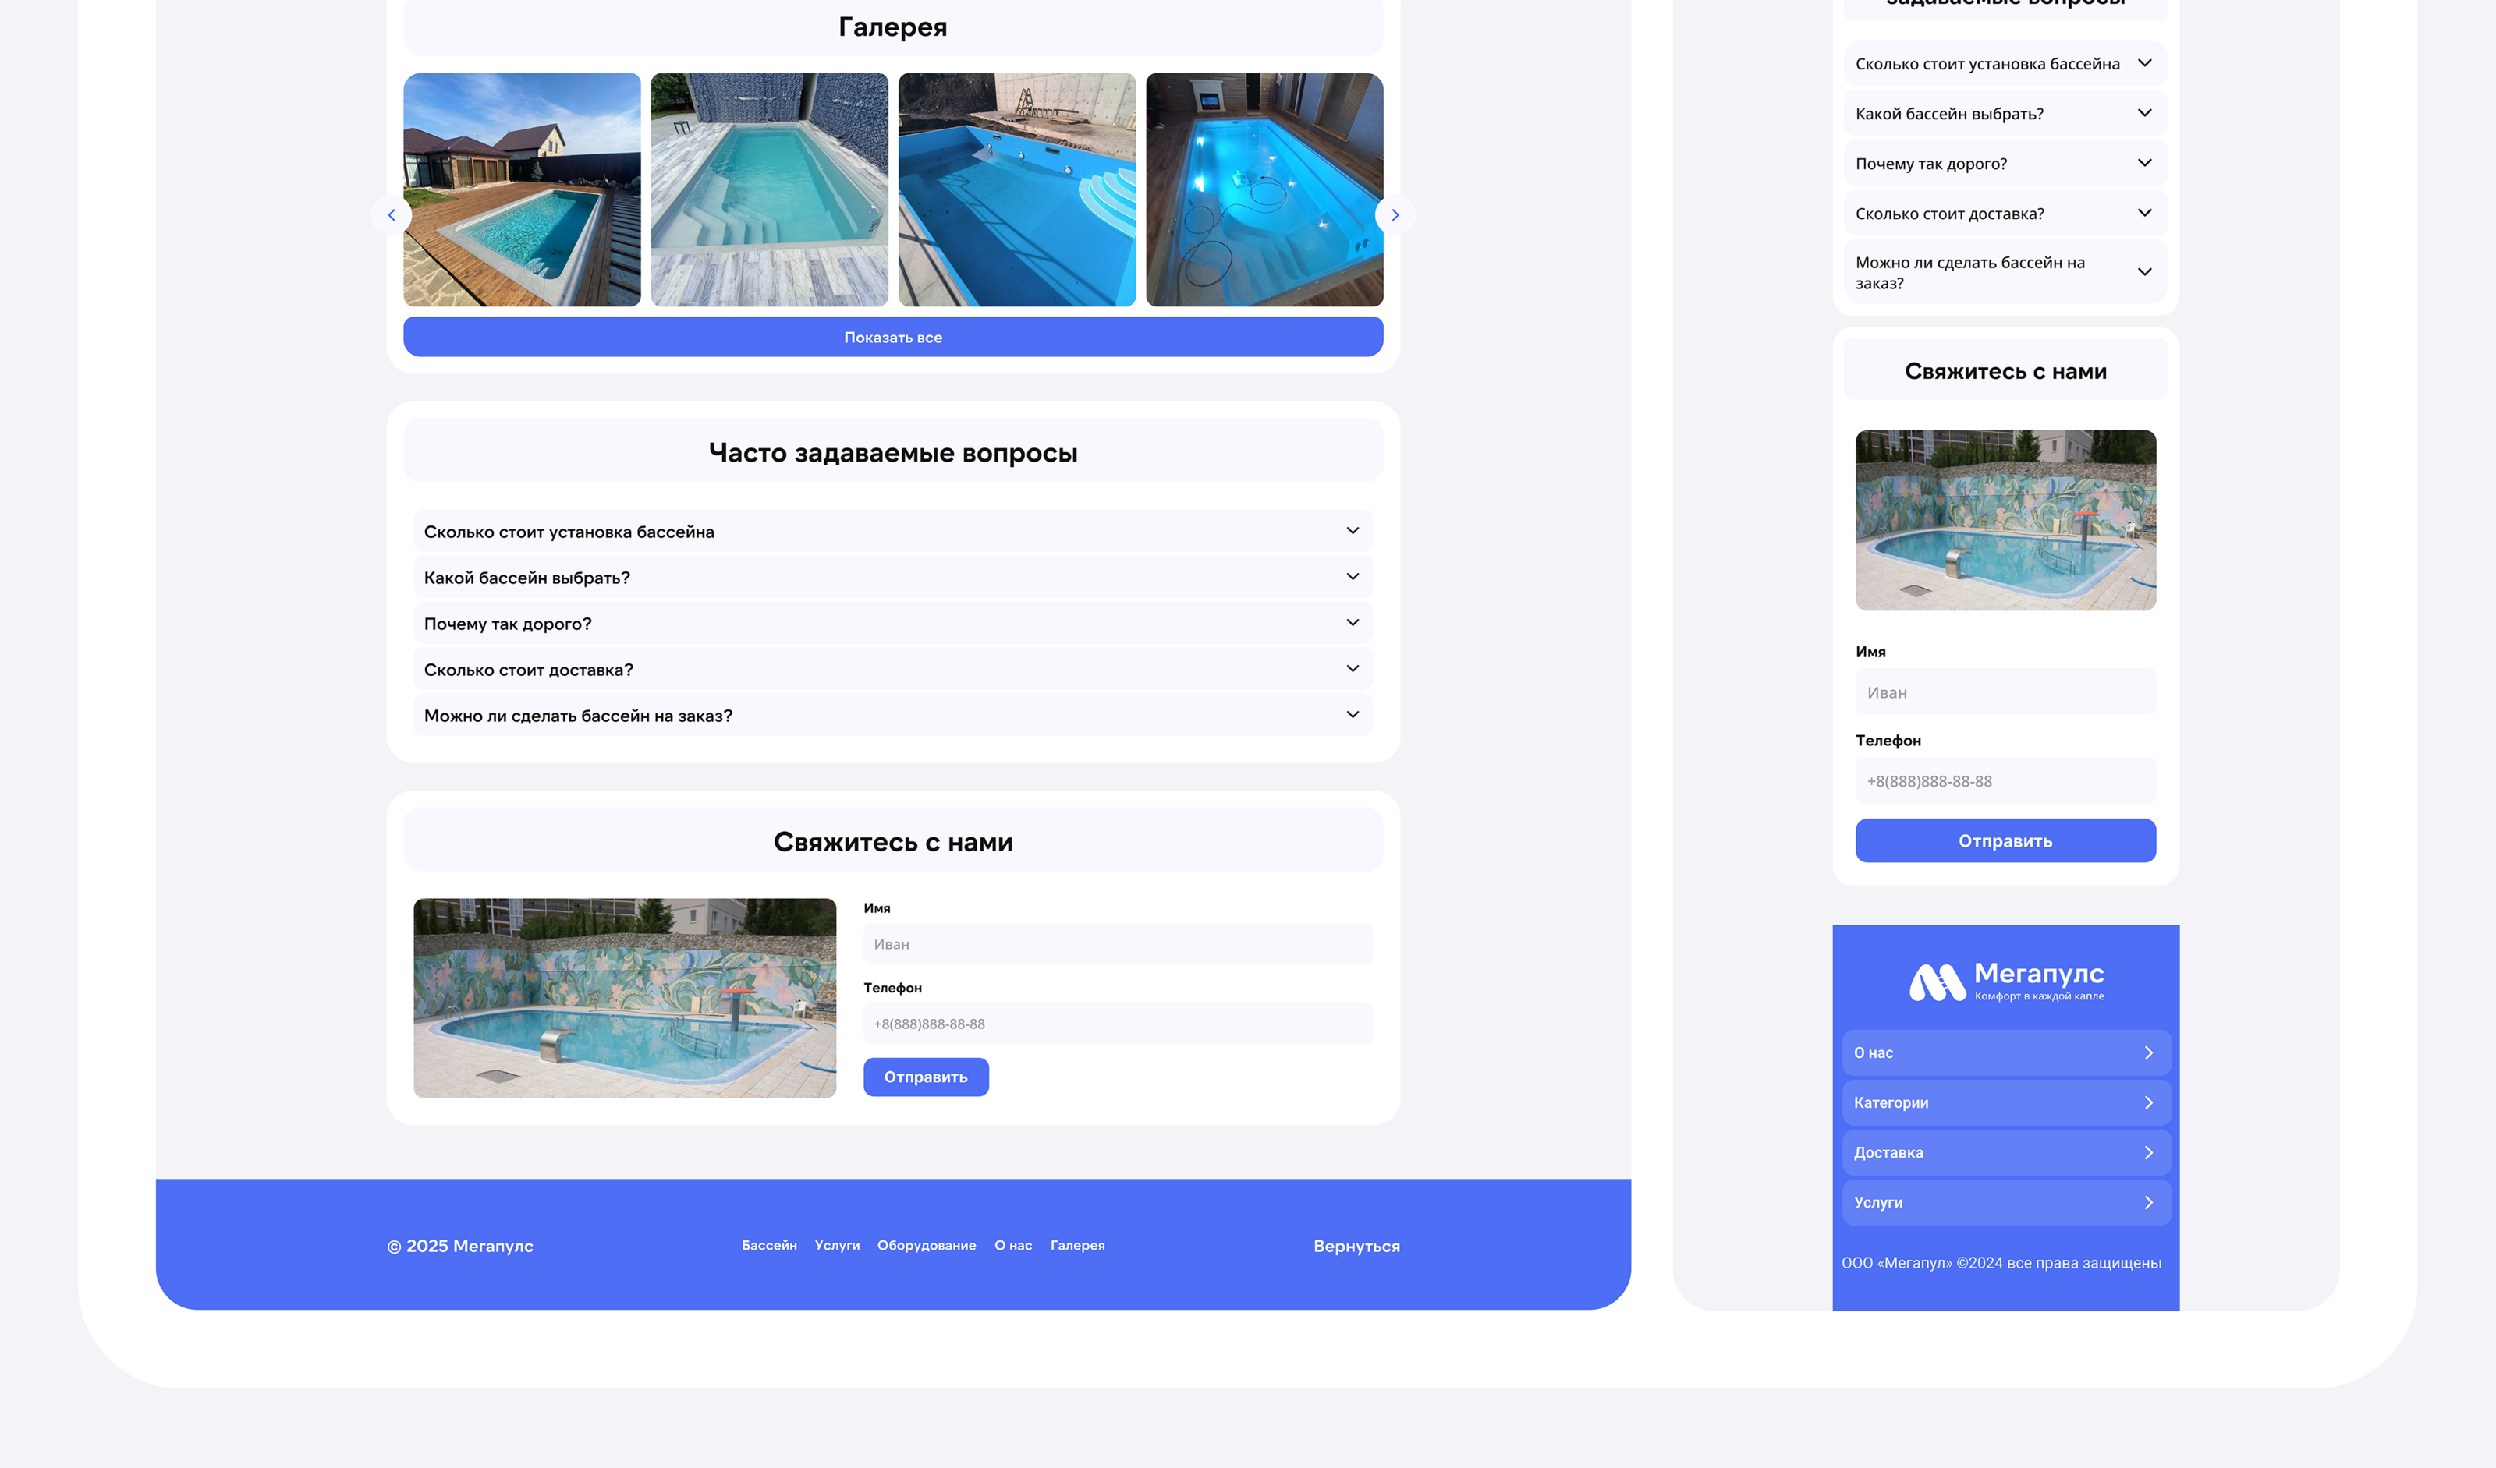Open first gallery photo with house and pool

(x=522, y=189)
